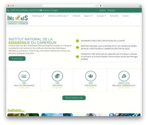The image size is (148, 125).
Task: Click the browser reload icon
Action: tap(96, 6)
